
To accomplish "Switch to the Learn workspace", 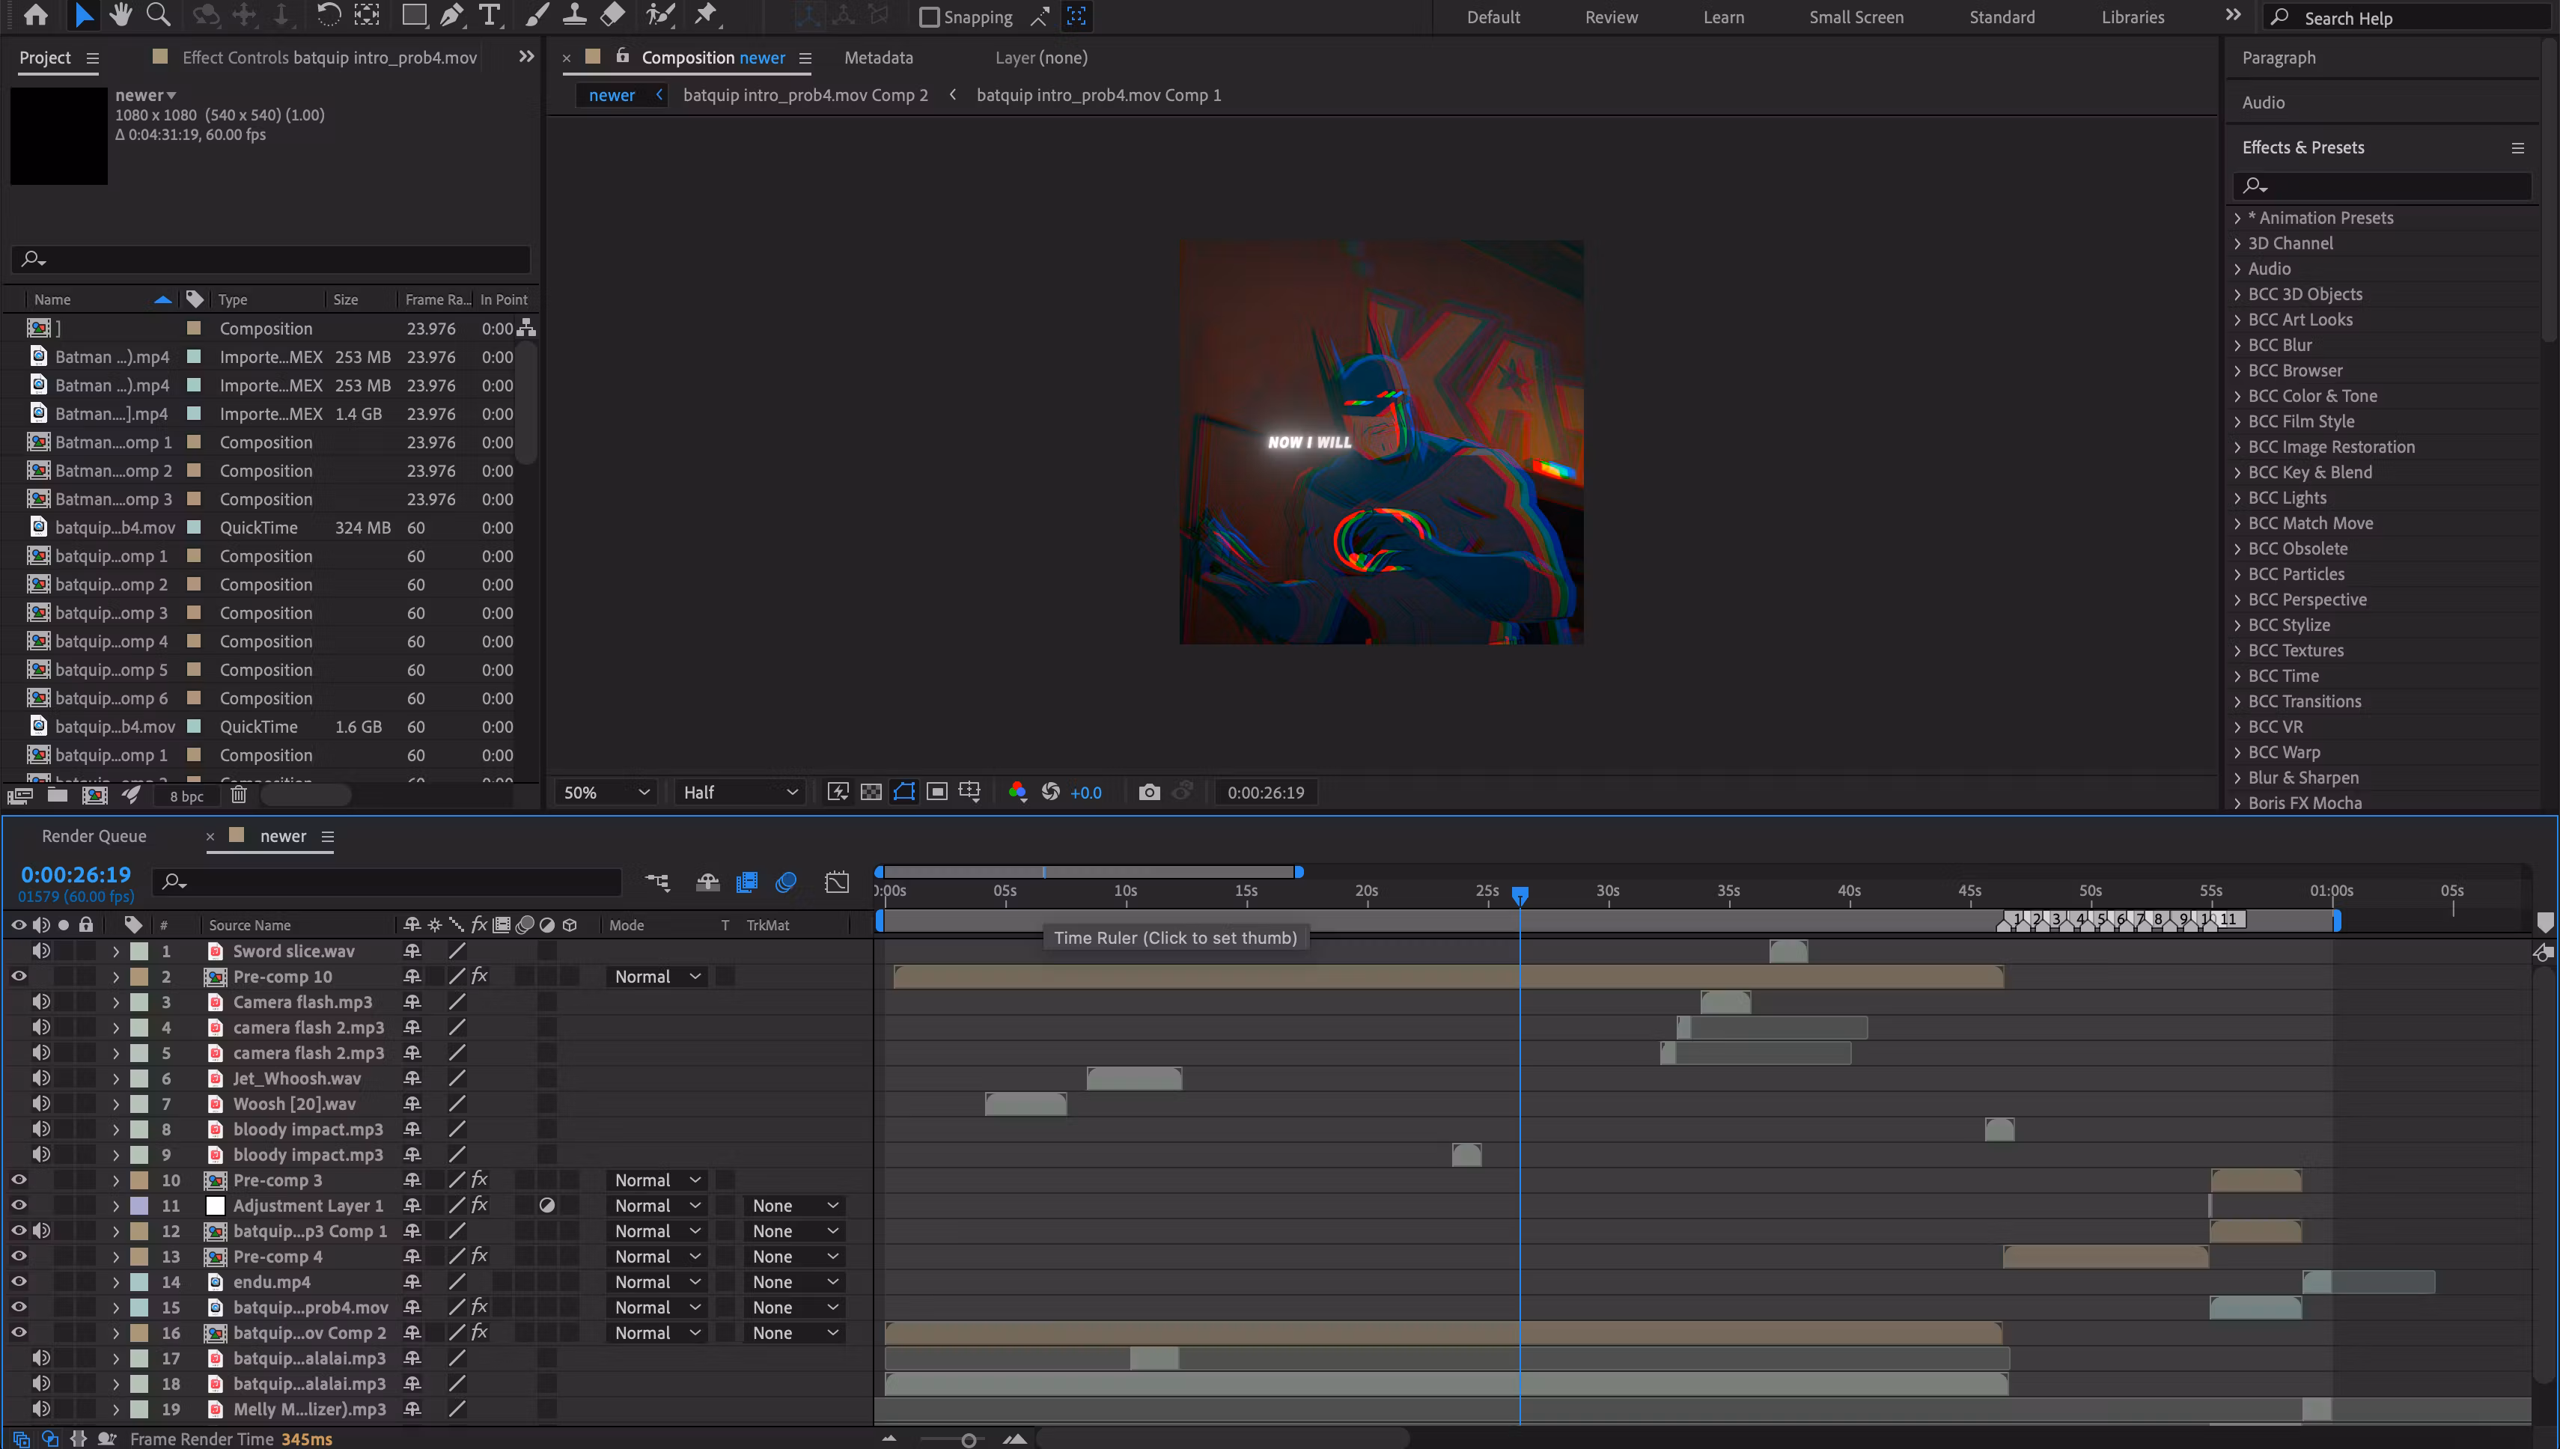I will coord(1723,17).
